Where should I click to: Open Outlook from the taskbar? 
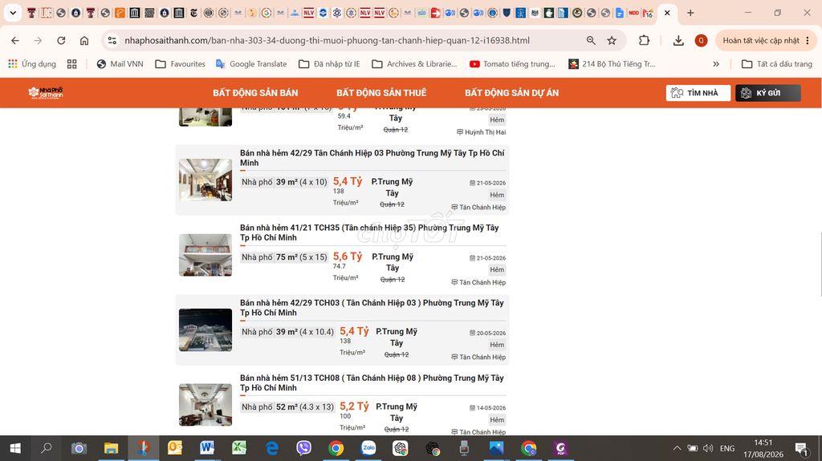[174, 448]
